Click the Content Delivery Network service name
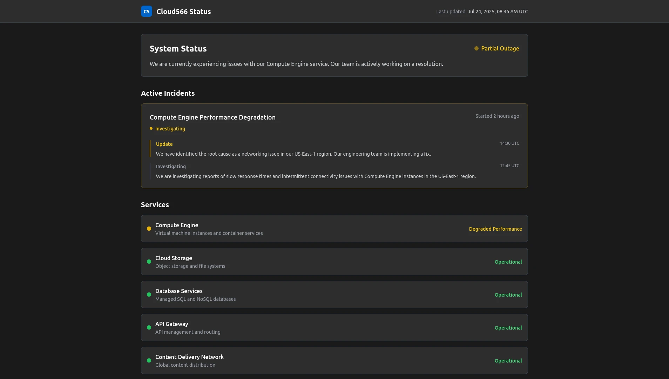 coord(189,357)
